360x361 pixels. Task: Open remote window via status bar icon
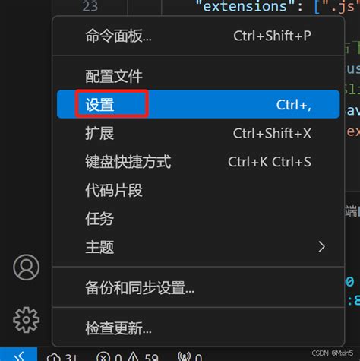(19, 356)
